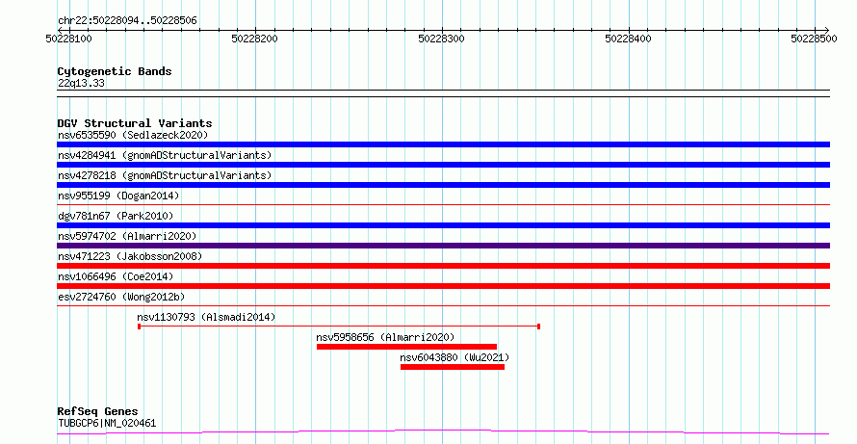Click the nsv955199 (Dogan2014) label
Image resolution: width=857 pixels, height=444 pixels.
[x=118, y=196]
